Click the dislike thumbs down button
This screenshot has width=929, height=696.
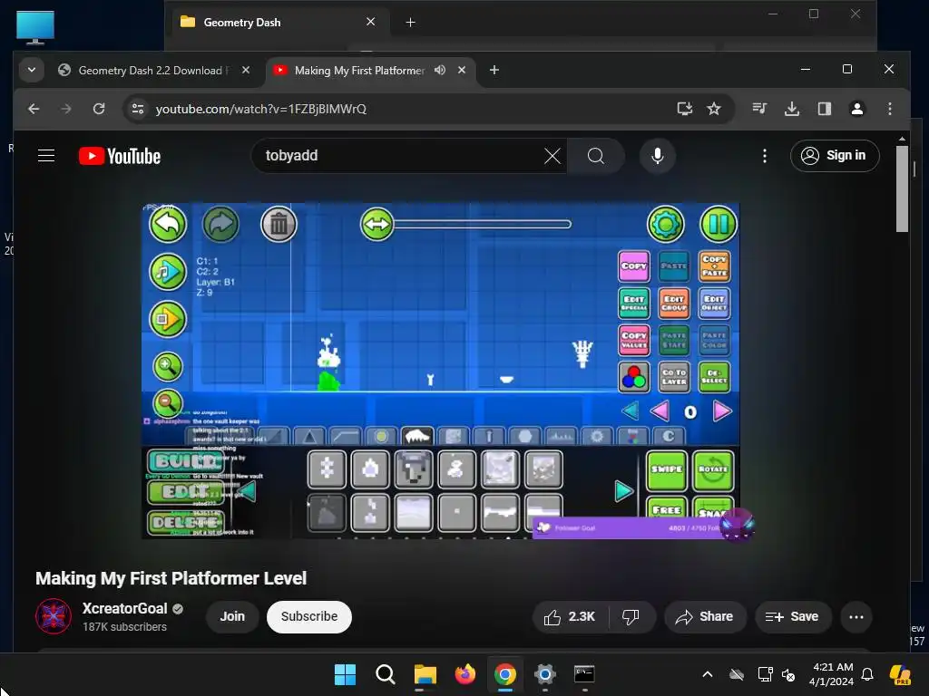coord(631,616)
